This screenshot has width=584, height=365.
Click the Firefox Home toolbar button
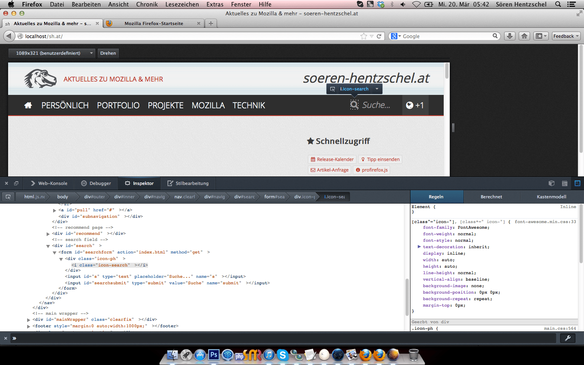click(524, 36)
